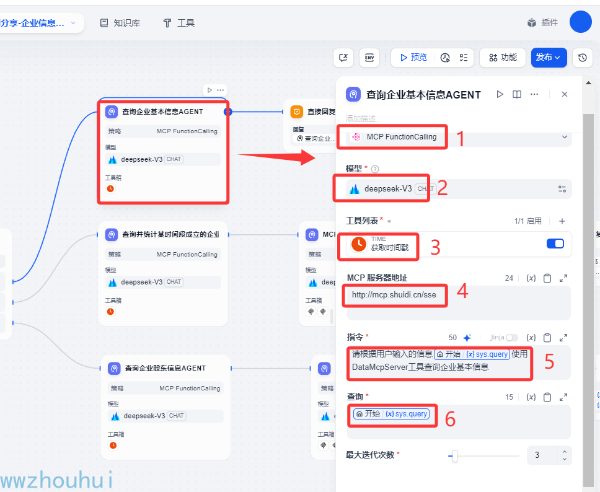
Task: Add a tool with the plus icon
Action: (562, 221)
